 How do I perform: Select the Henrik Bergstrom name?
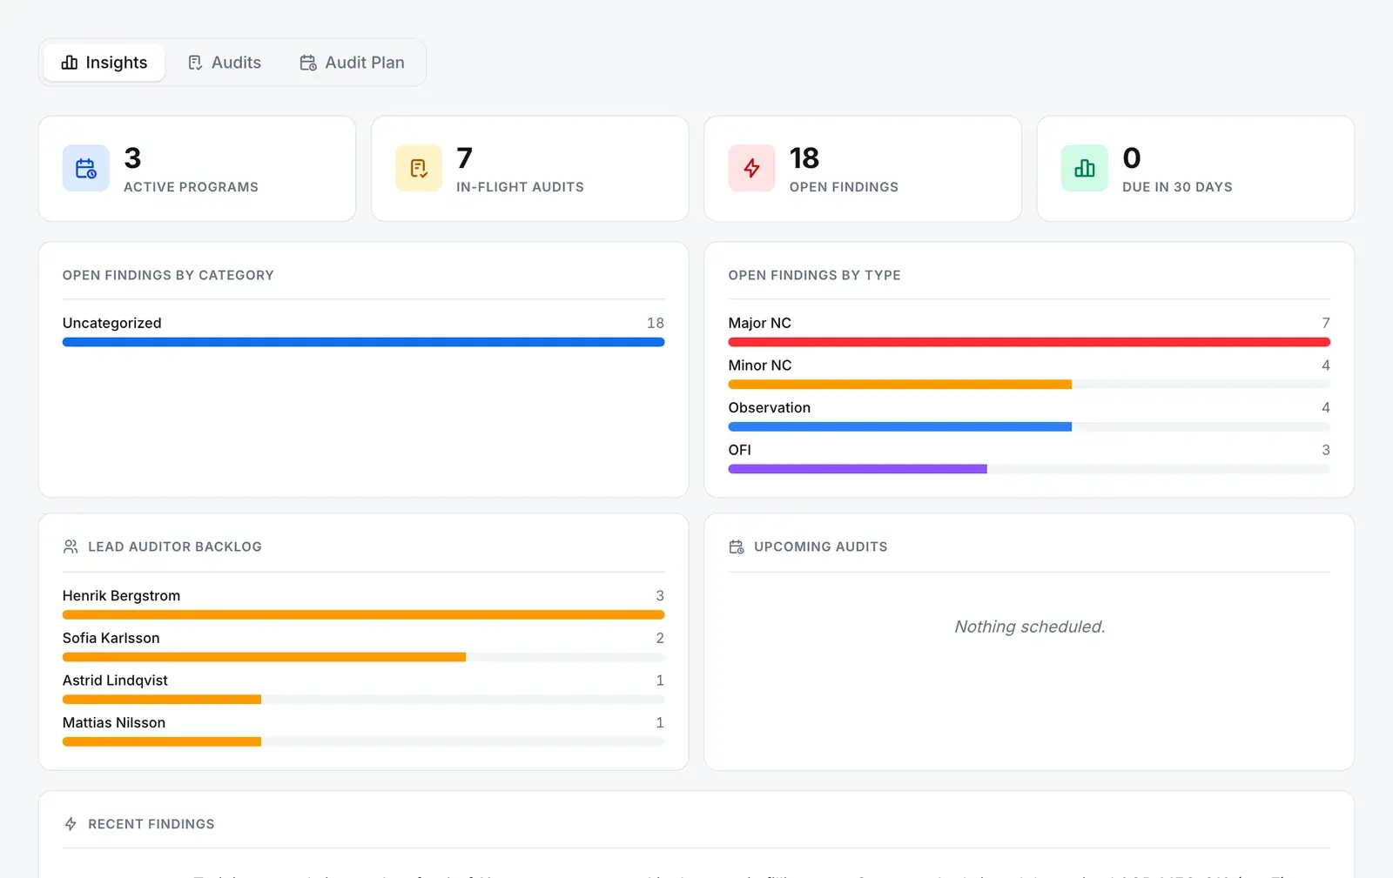coord(121,595)
